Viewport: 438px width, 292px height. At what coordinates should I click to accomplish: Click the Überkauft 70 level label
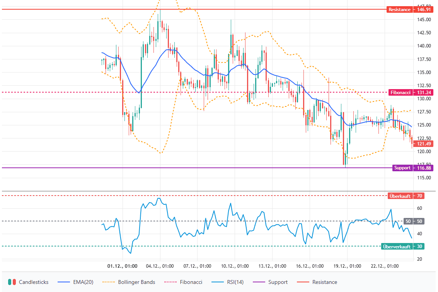[400, 196]
